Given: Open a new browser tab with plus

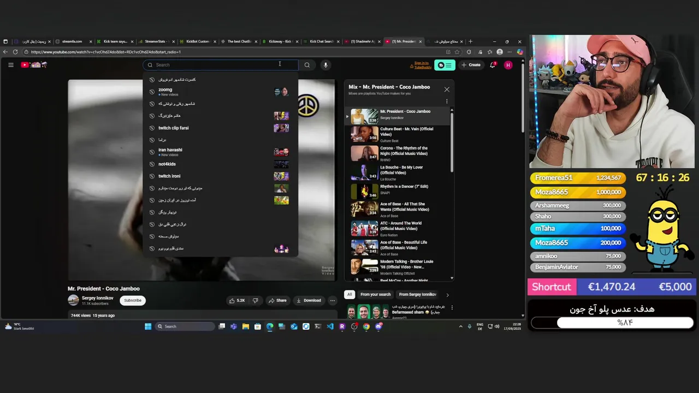Looking at the screenshot, I should pyautogui.click(x=470, y=41).
